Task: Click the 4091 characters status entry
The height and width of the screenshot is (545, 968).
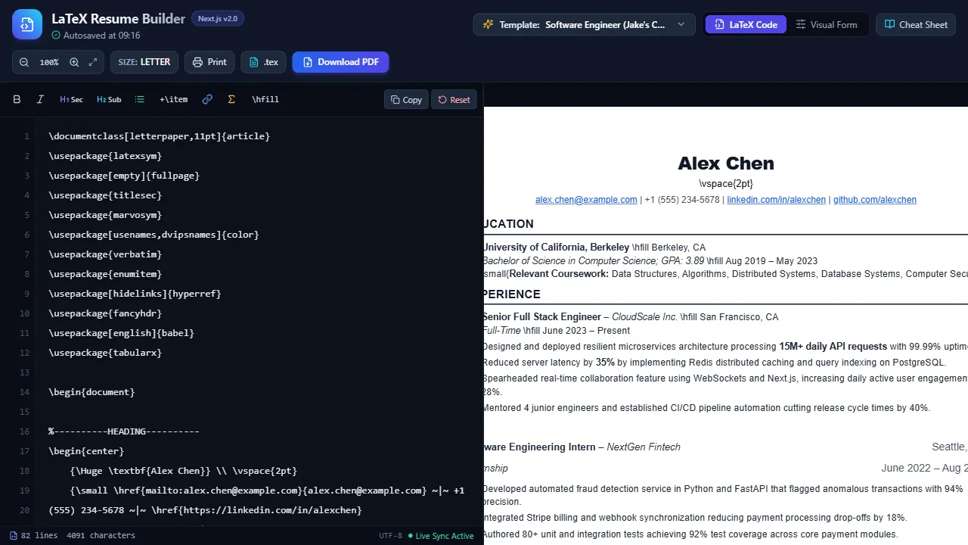Action: 101,535
